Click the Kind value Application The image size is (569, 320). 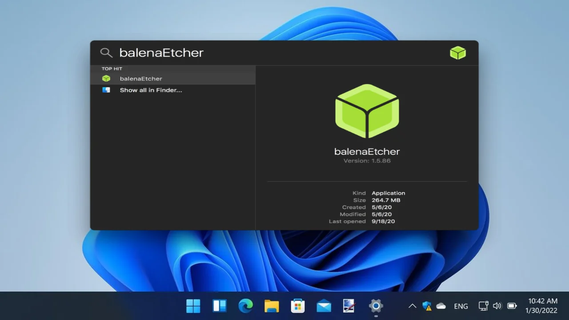pos(389,193)
